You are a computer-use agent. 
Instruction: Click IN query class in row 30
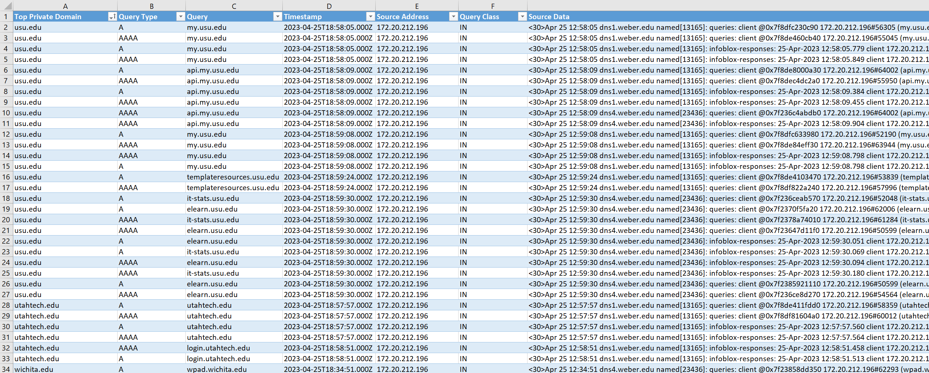(x=493, y=327)
